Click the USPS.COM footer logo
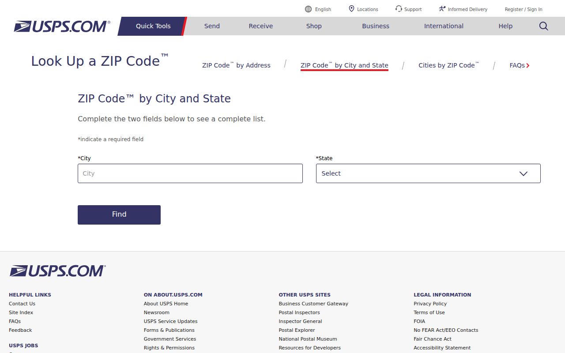The width and height of the screenshot is (565, 353). tap(57, 271)
